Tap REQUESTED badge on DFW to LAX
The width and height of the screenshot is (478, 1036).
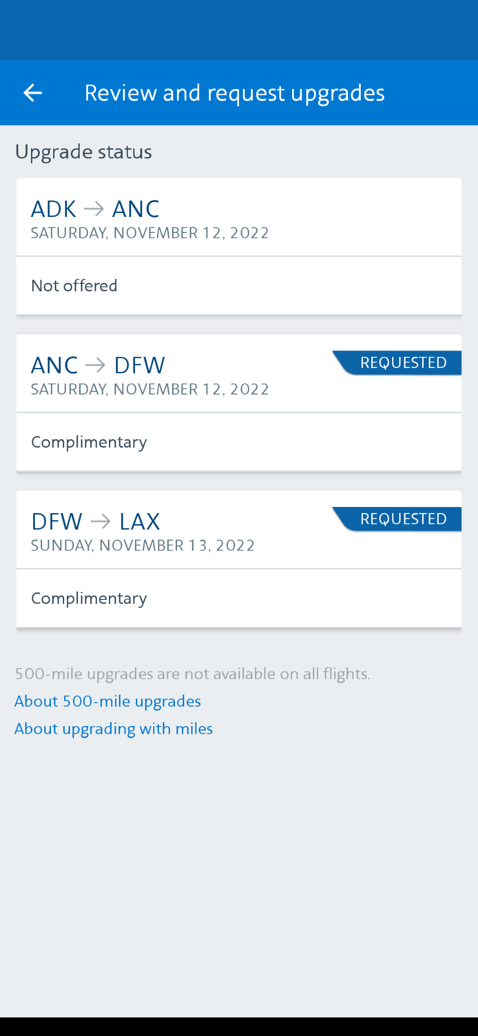pyautogui.click(x=403, y=519)
